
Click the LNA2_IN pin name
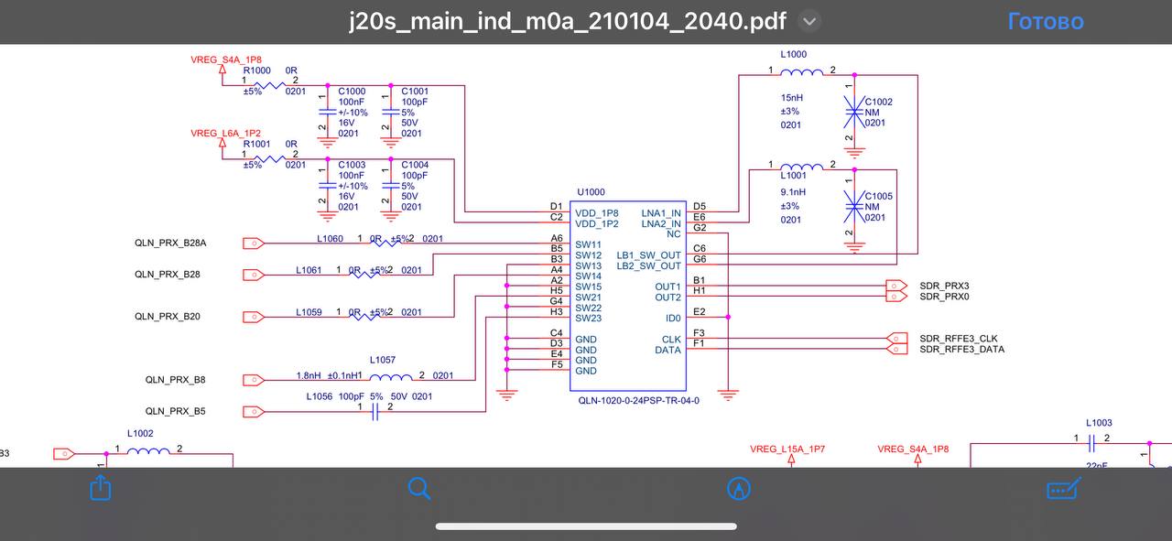[661, 224]
